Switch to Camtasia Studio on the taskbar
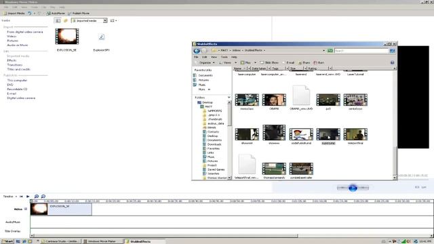 [60, 241]
